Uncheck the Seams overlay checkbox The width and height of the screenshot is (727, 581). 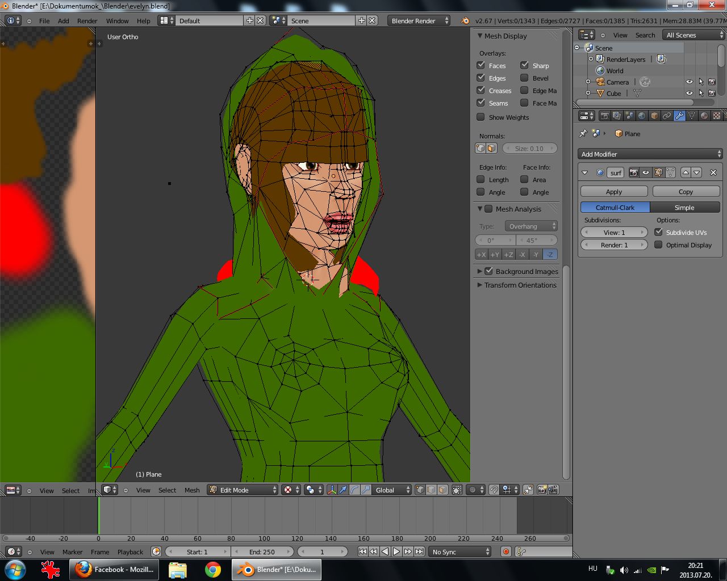click(481, 103)
